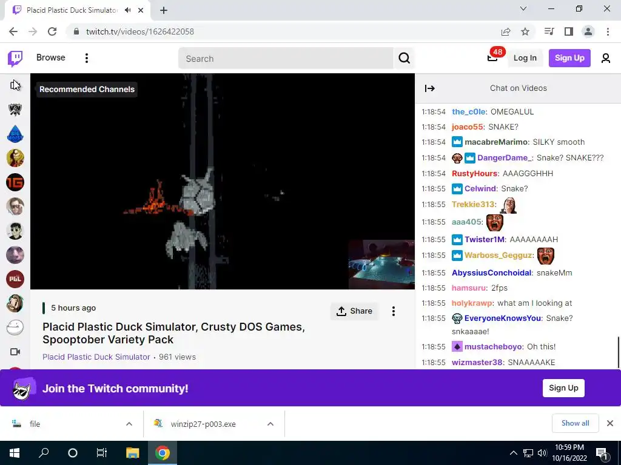Click the screaming emote posted by aaa405
621x465 pixels.
click(x=494, y=222)
